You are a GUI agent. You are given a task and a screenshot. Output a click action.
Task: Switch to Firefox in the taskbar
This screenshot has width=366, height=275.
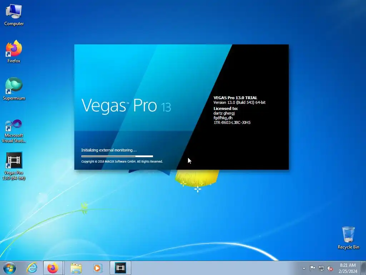coord(53,268)
